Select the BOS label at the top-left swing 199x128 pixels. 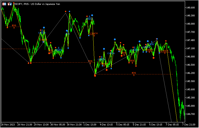(14, 26)
